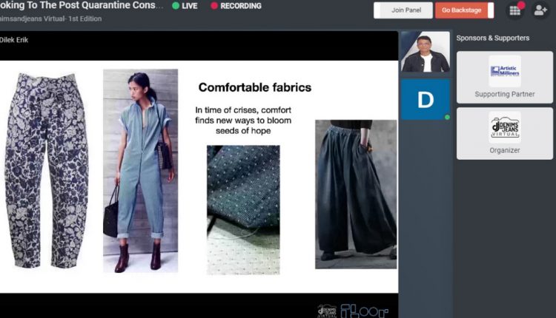
Task: Click the Join Panel button
Action: 403,10
